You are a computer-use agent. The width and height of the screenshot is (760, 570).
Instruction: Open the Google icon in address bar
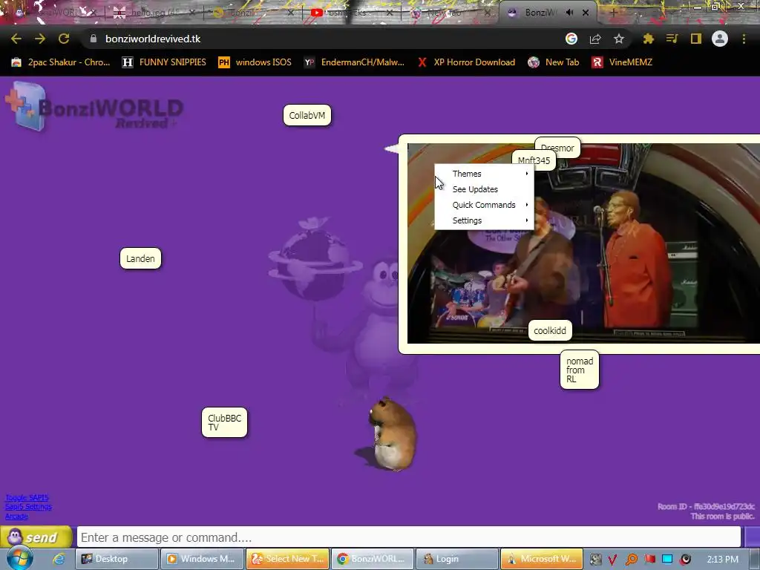click(x=571, y=39)
